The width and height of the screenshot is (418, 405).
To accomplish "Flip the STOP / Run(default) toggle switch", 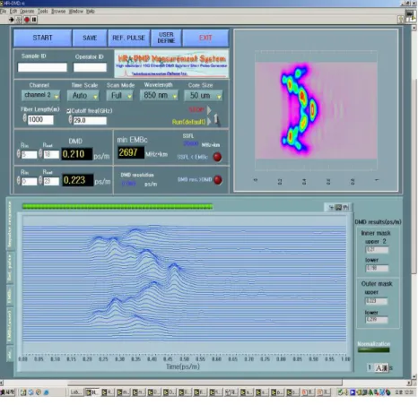I will [x=216, y=120].
